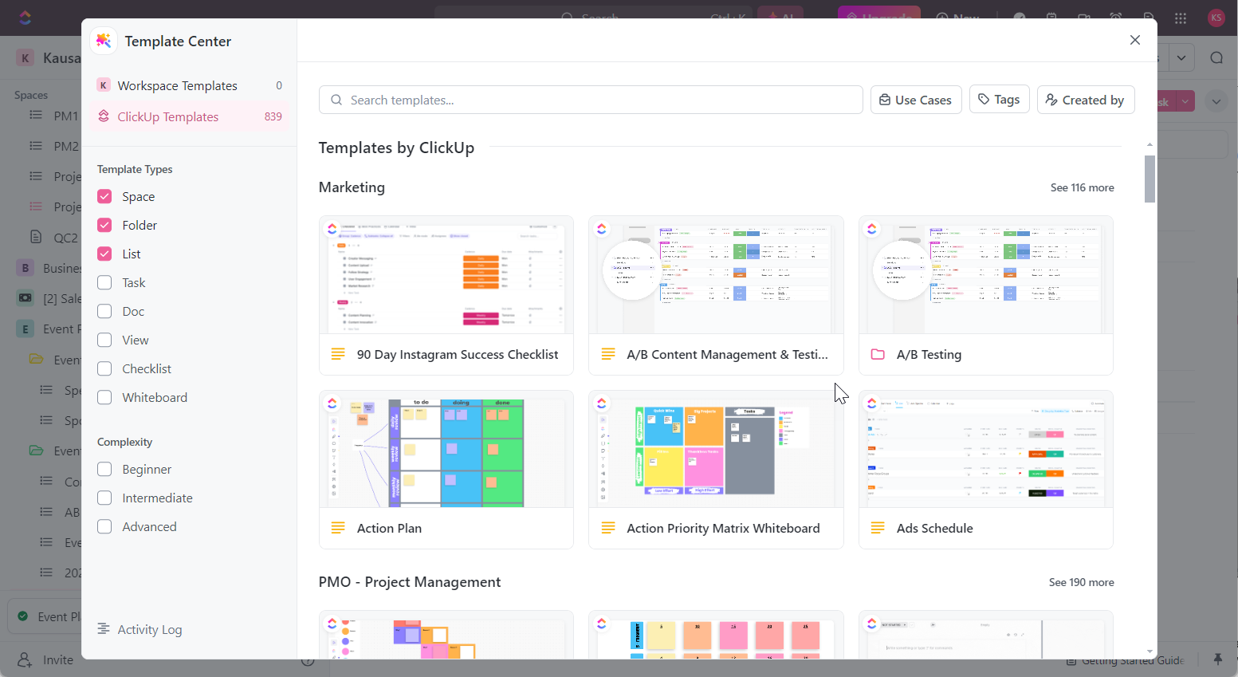
Task: Open the Action Plan template thumbnail
Action: 446,449
